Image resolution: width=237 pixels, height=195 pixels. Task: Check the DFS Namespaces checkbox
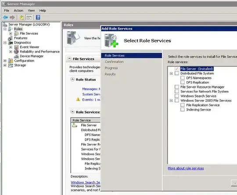point(183,78)
